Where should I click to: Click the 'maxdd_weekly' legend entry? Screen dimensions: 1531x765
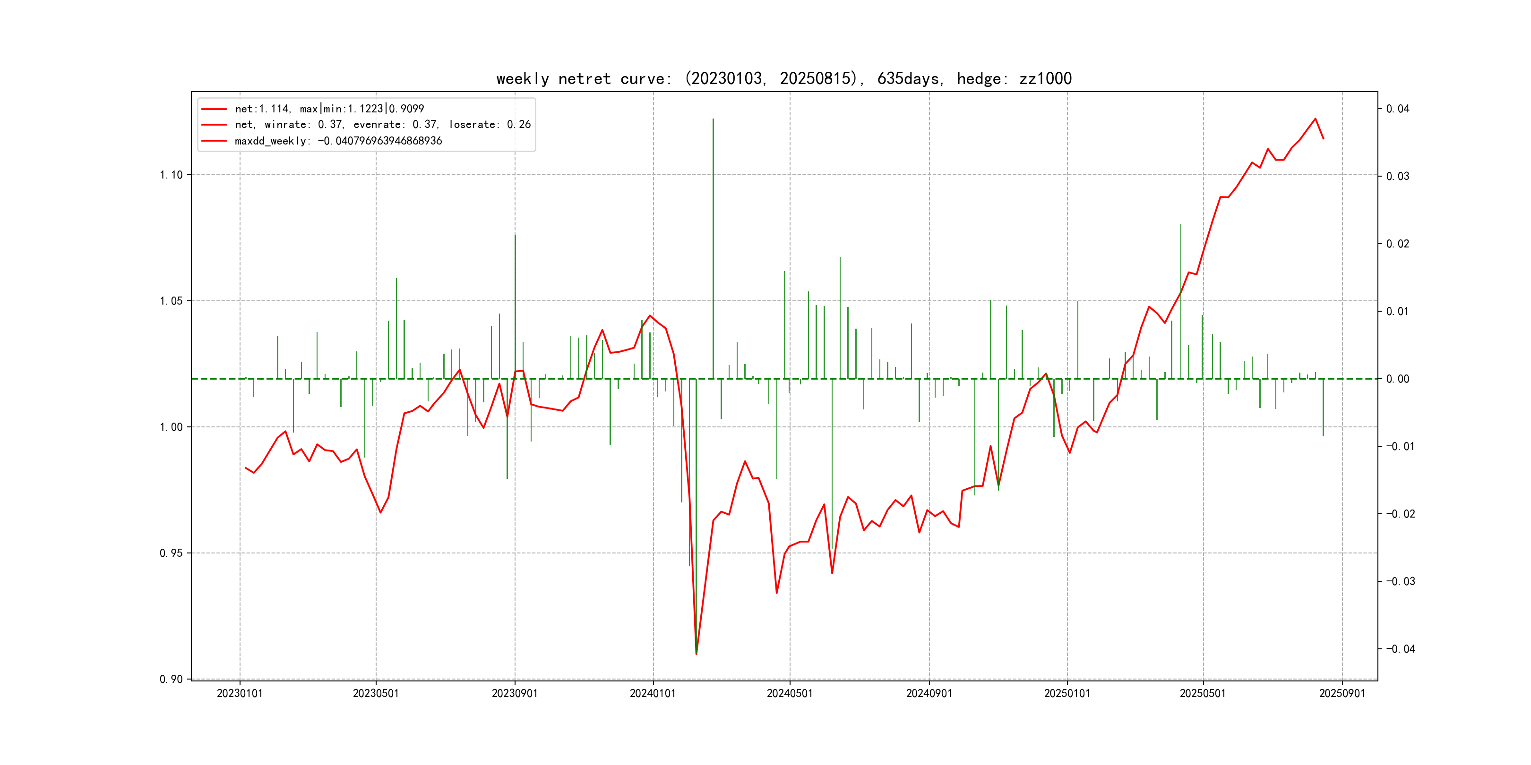point(338,141)
